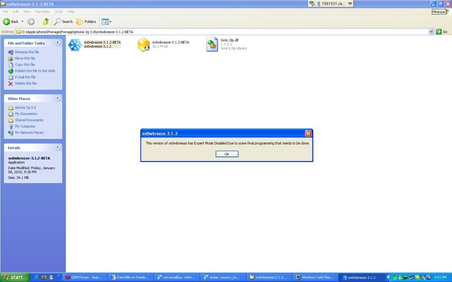Expand Quick Launch overflow chevron
The height and width of the screenshot is (282, 452).
click(x=59, y=276)
